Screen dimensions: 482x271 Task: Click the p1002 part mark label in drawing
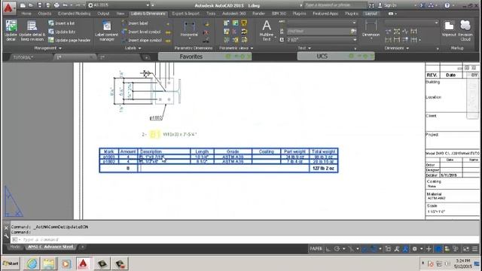(x=156, y=117)
